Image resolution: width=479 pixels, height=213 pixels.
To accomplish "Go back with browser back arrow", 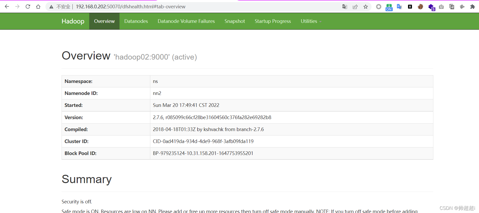I will pyautogui.click(x=7, y=7).
